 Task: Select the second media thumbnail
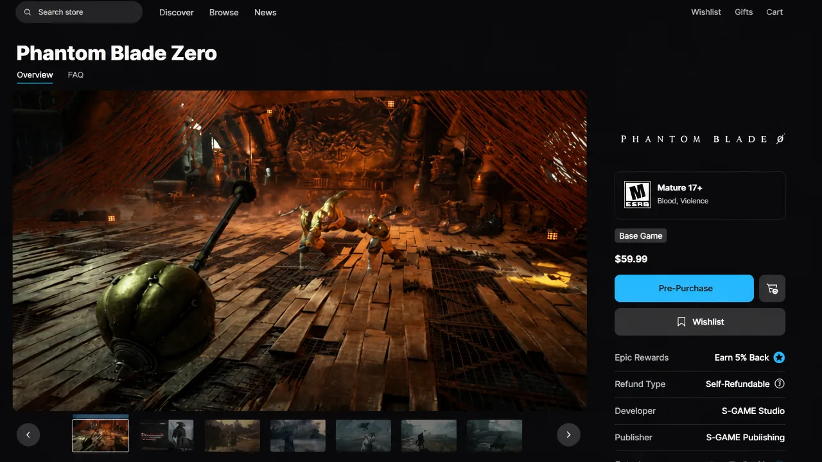click(x=167, y=435)
